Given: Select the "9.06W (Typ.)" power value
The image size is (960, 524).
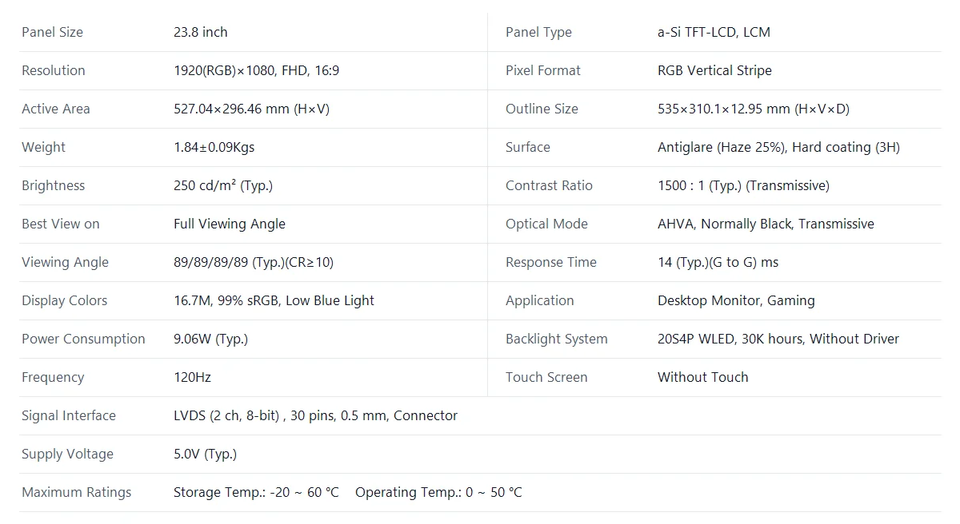Looking at the screenshot, I should coord(210,339).
